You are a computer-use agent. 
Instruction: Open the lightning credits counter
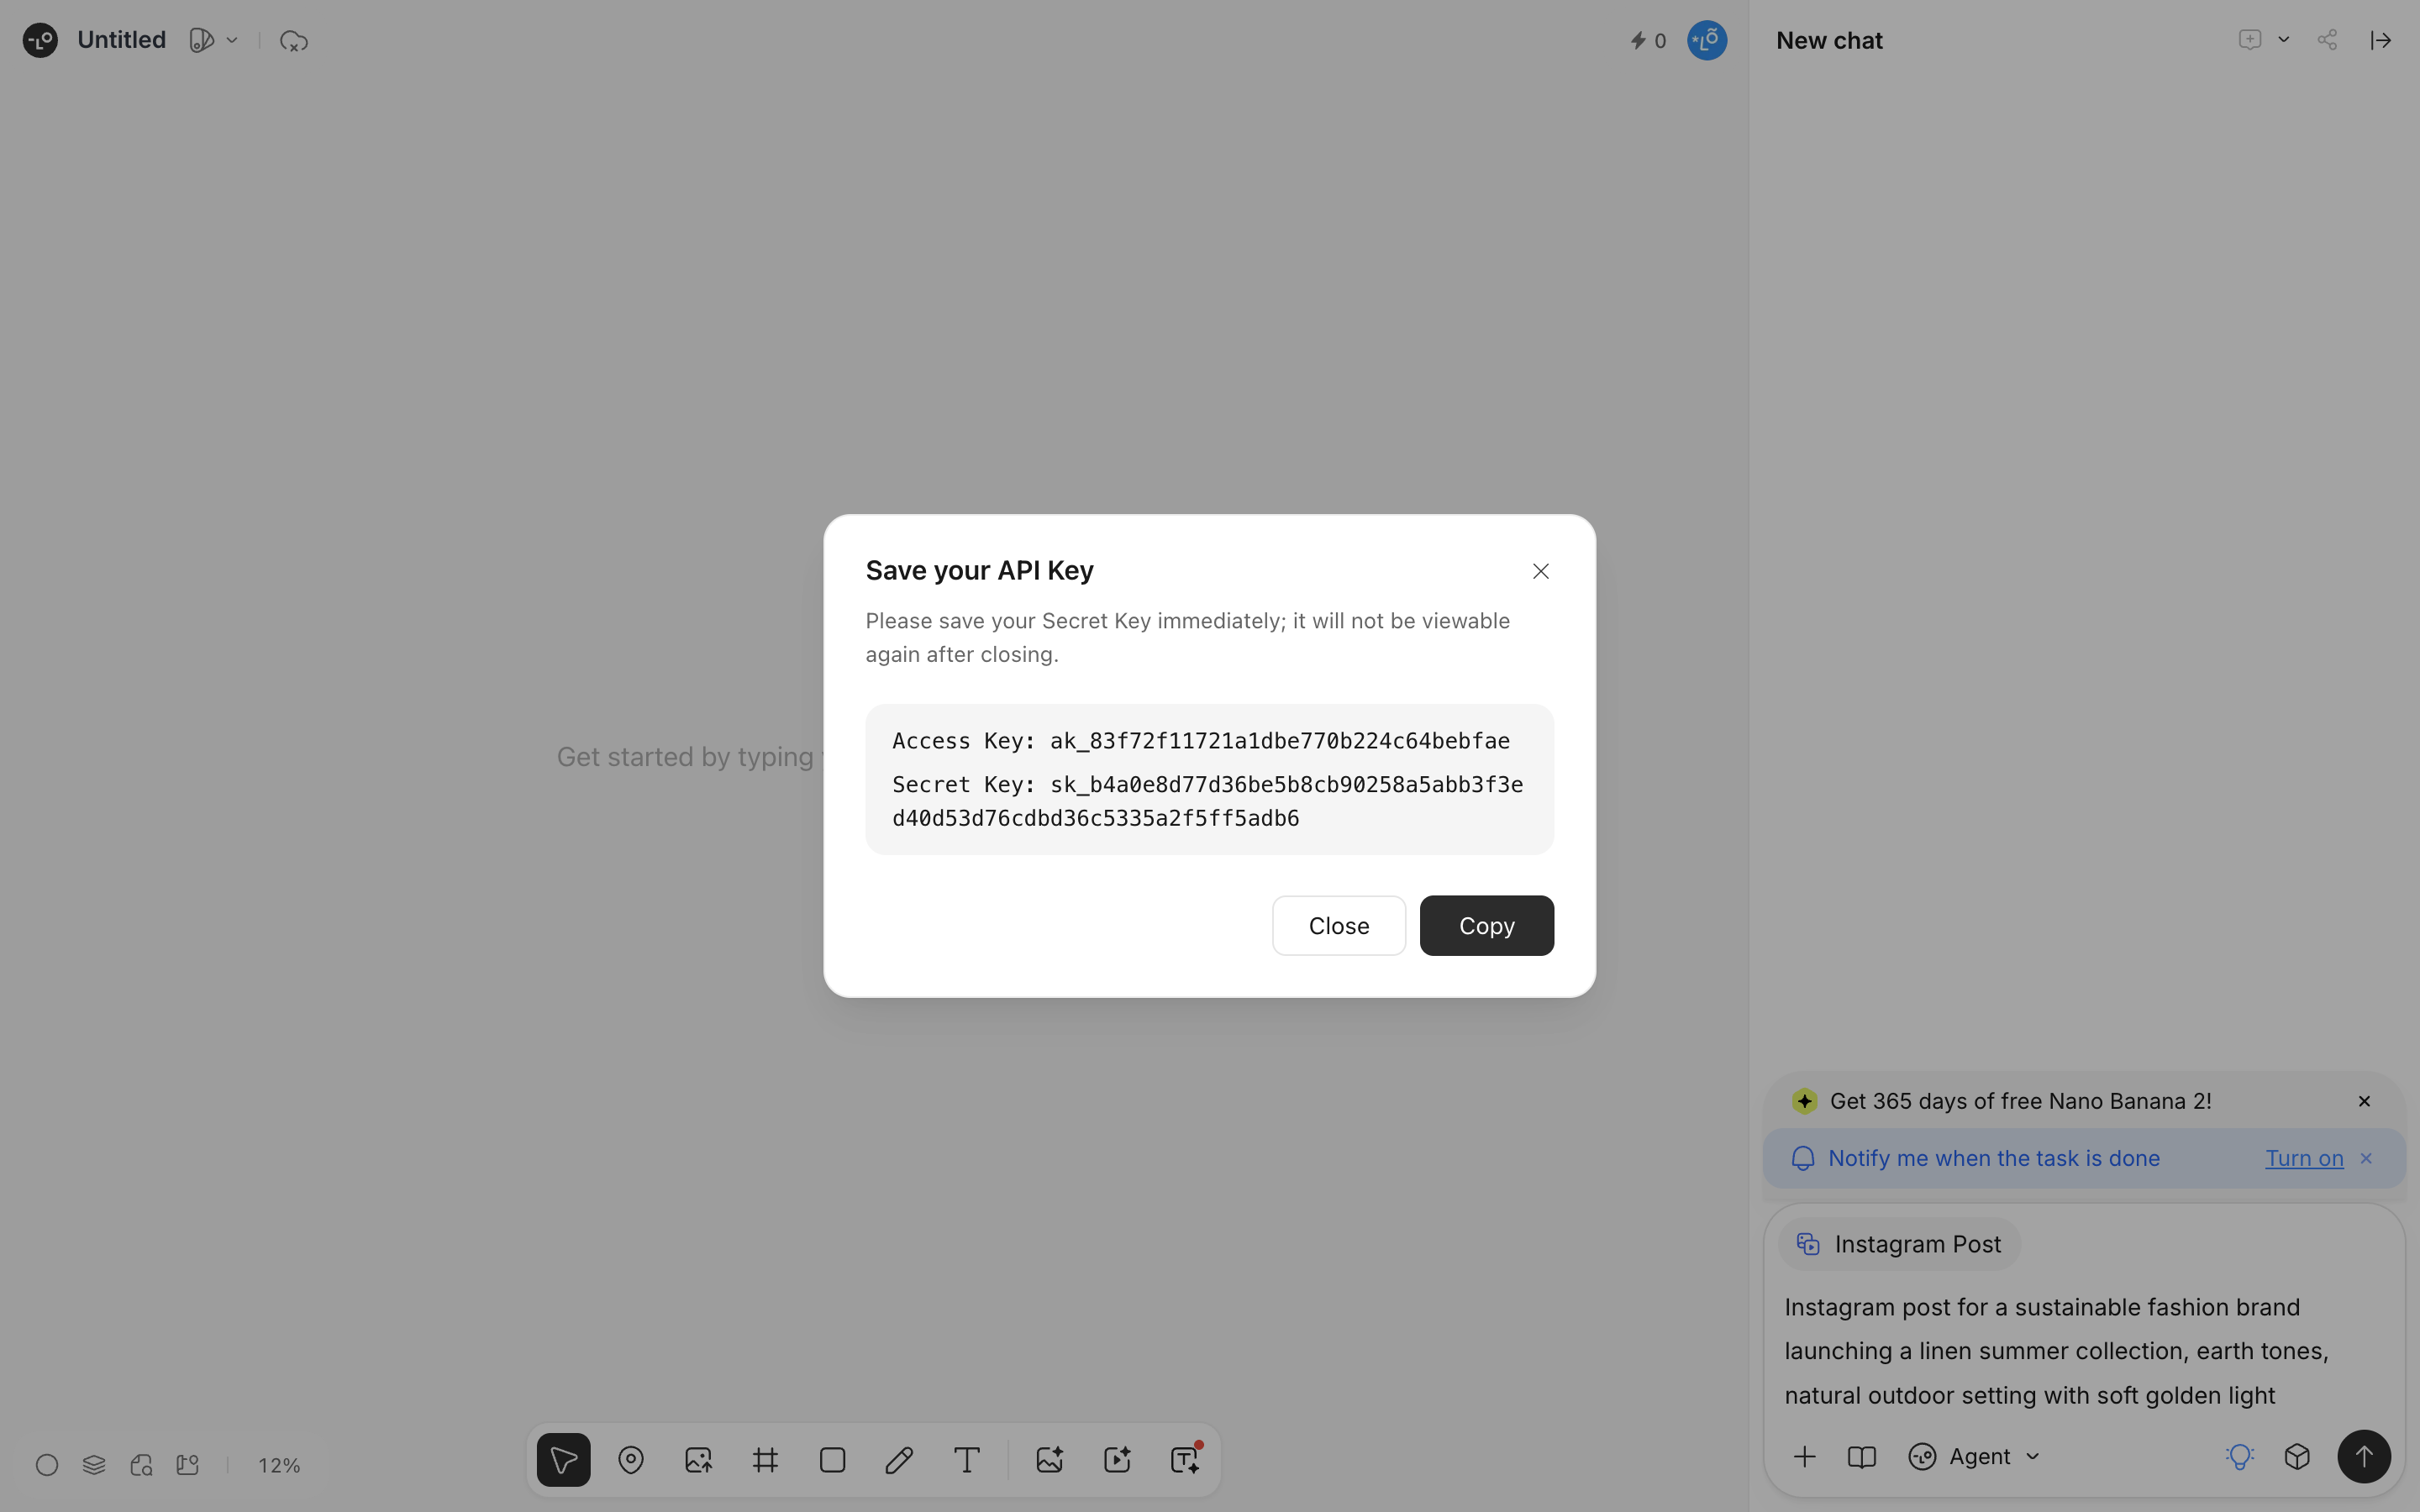coord(1648,41)
